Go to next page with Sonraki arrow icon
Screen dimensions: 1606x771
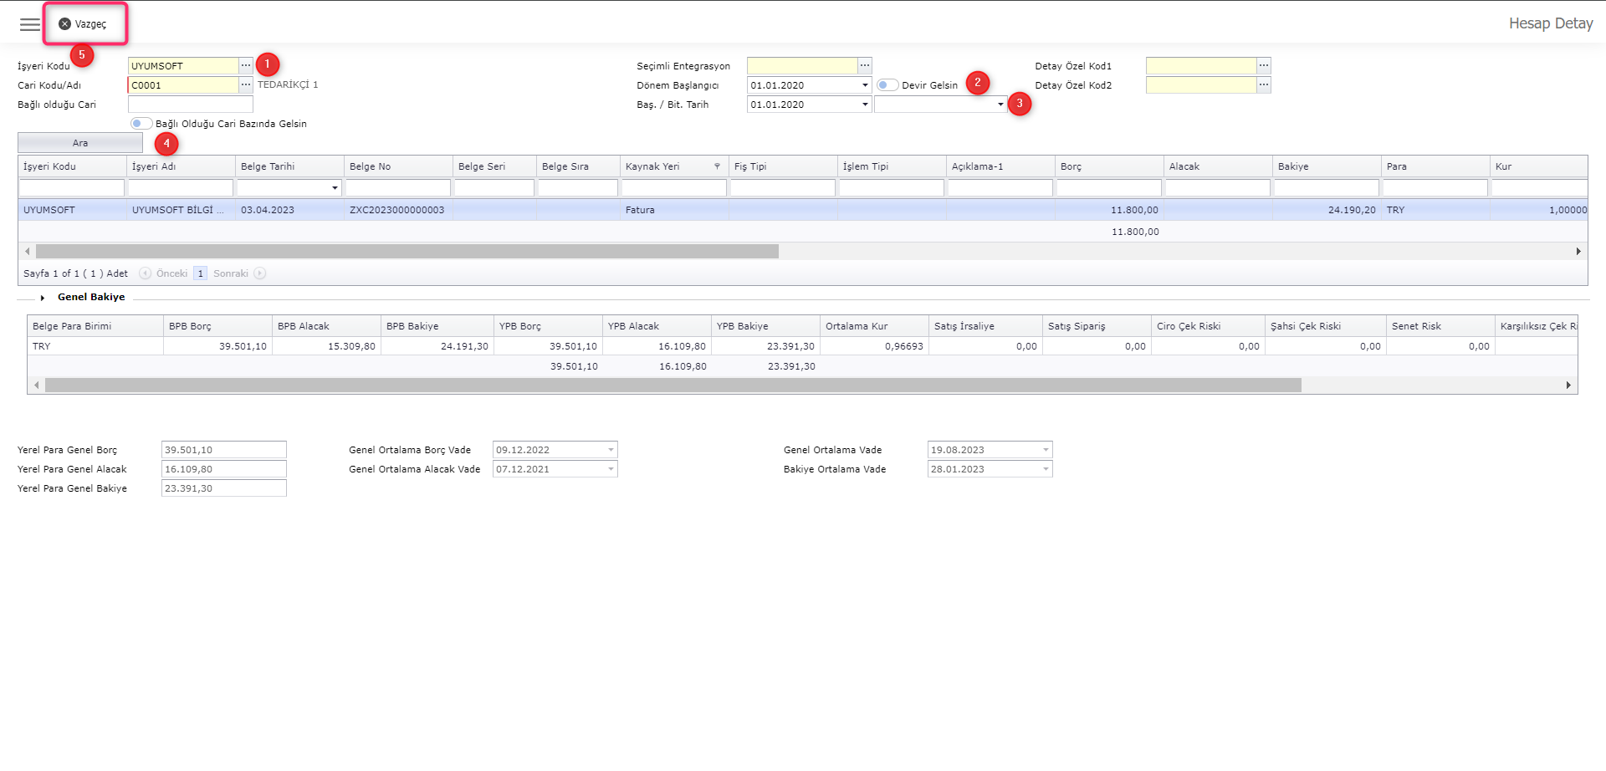pyautogui.click(x=260, y=273)
